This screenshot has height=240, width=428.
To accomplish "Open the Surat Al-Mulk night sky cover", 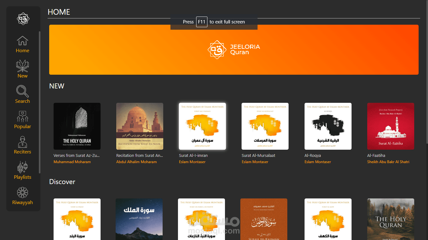I will pos(139,219).
